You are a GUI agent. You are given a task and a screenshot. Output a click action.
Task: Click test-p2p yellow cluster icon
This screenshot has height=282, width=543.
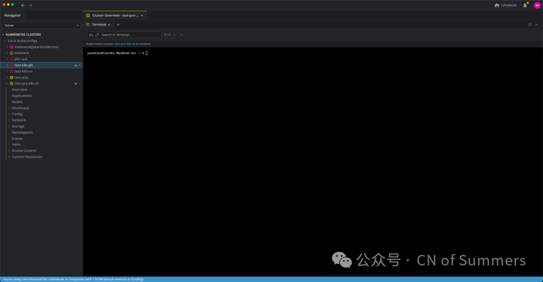click(x=12, y=77)
